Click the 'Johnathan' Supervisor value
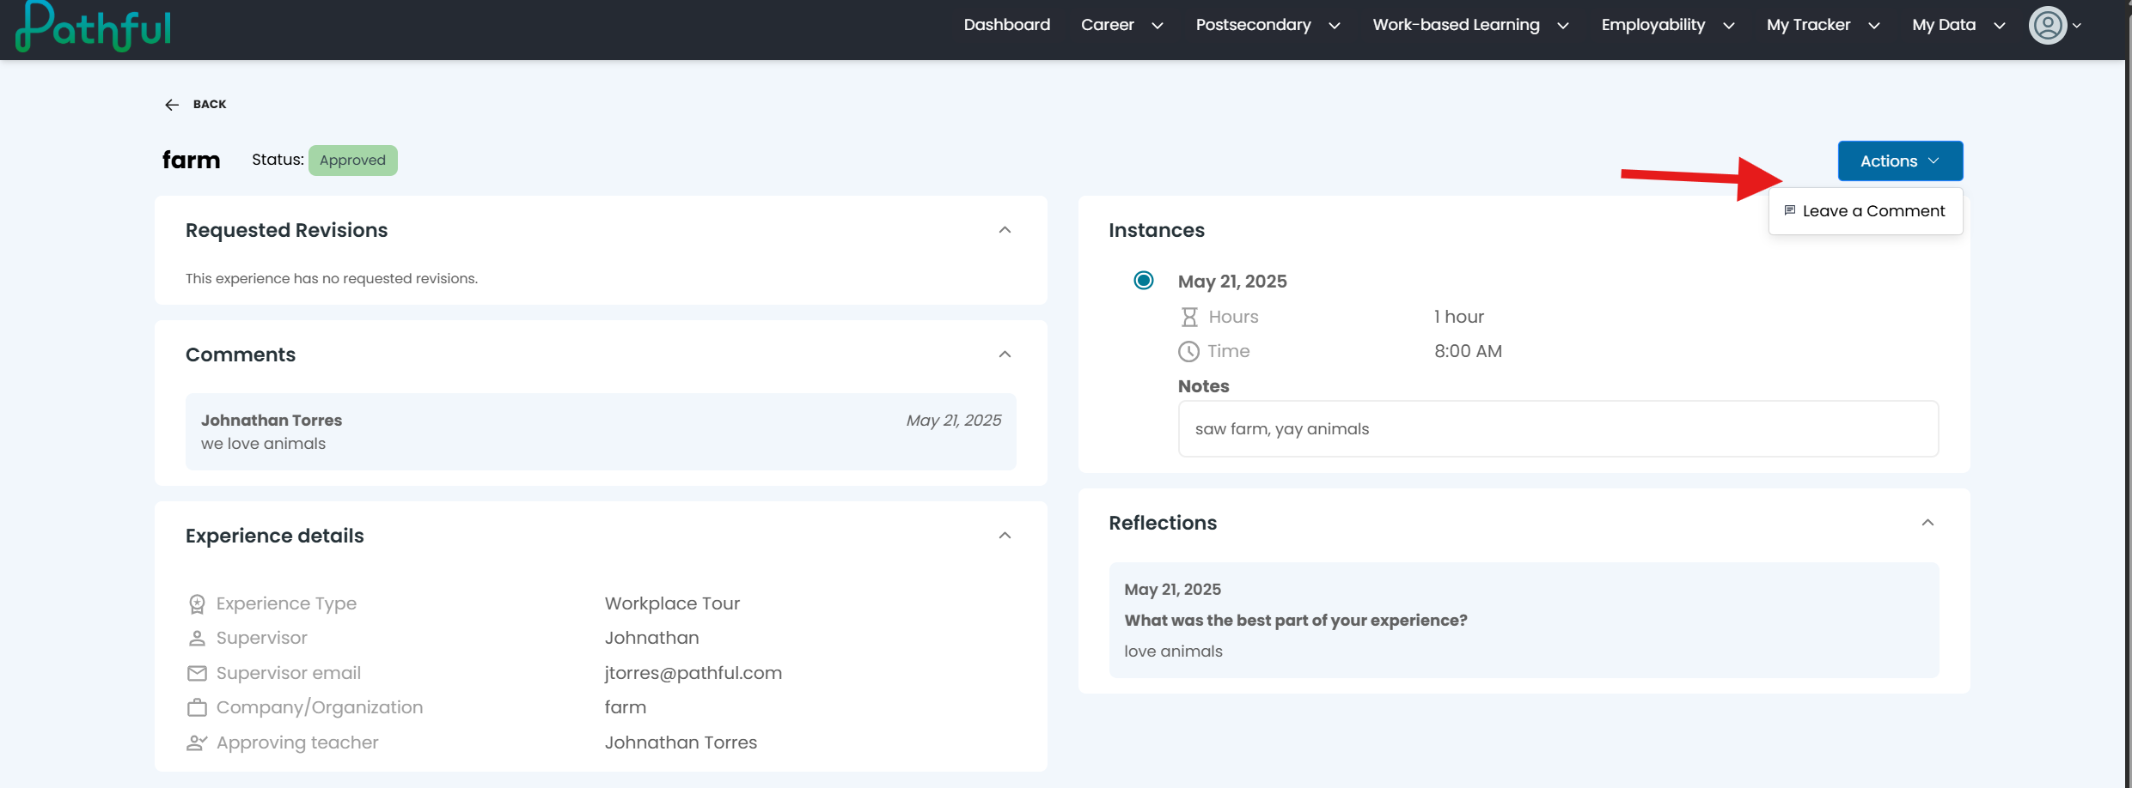Viewport: 2132px width, 788px height. [x=652, y=638]
